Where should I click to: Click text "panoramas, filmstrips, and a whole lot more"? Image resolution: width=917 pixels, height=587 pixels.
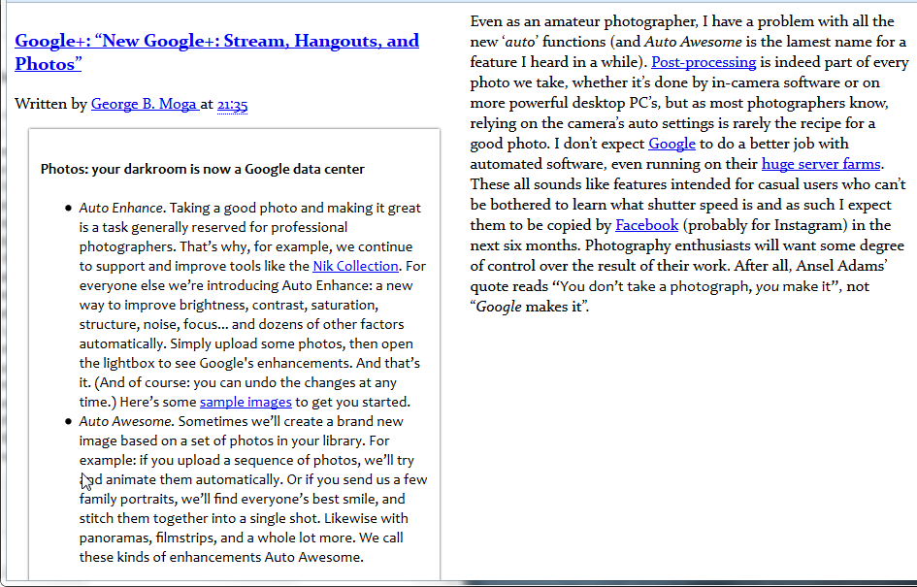click(x=217, y=538)
